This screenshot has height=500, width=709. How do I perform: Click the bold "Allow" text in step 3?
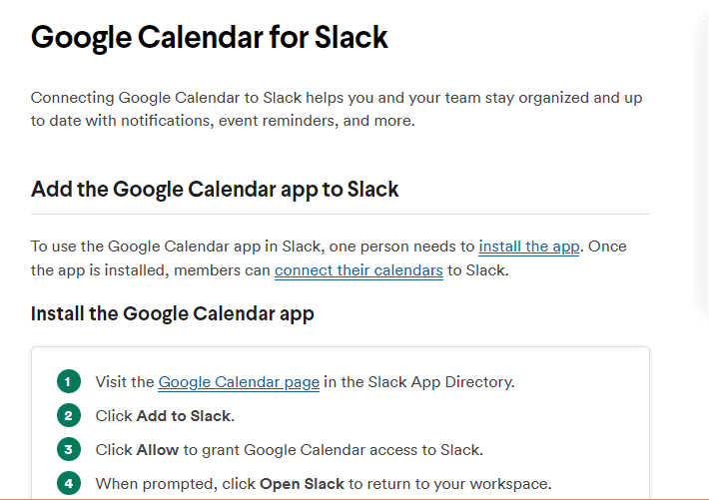tap(158, 449)
